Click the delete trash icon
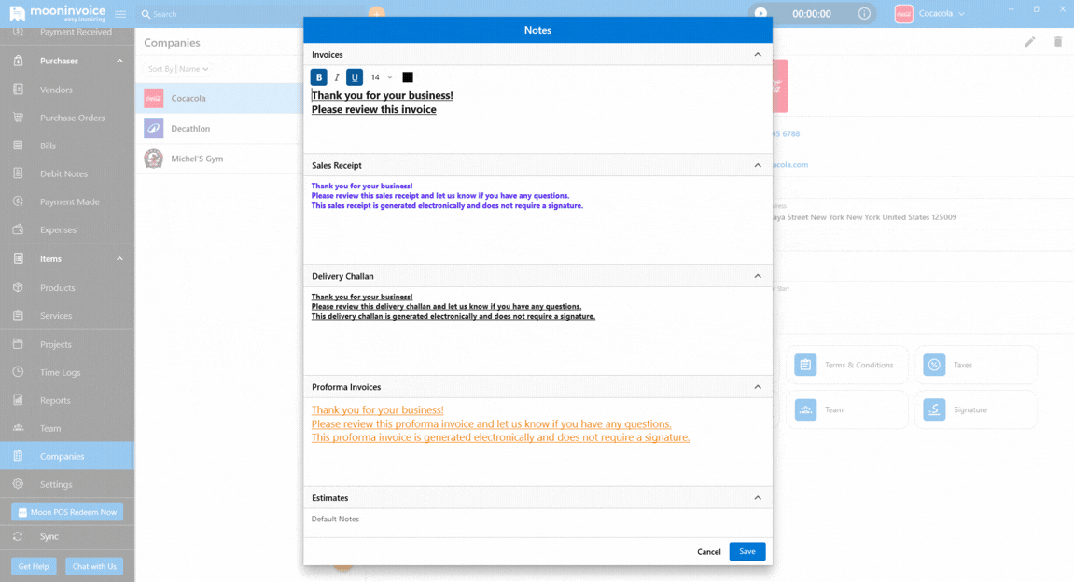 [1058, 42]
